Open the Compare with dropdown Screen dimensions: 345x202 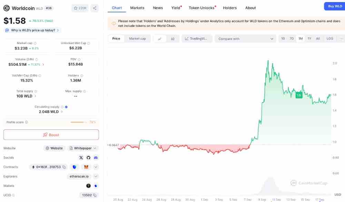pyautogui.click(x=246, y=39)
